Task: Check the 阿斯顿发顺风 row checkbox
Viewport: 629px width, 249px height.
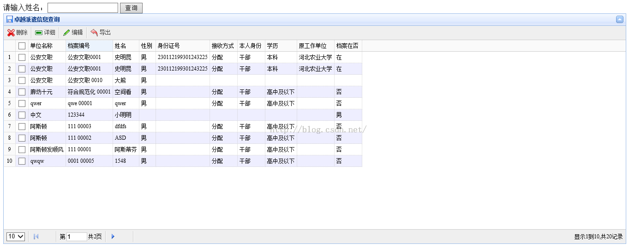Action: pyautogui.click(x=22, y=150)
